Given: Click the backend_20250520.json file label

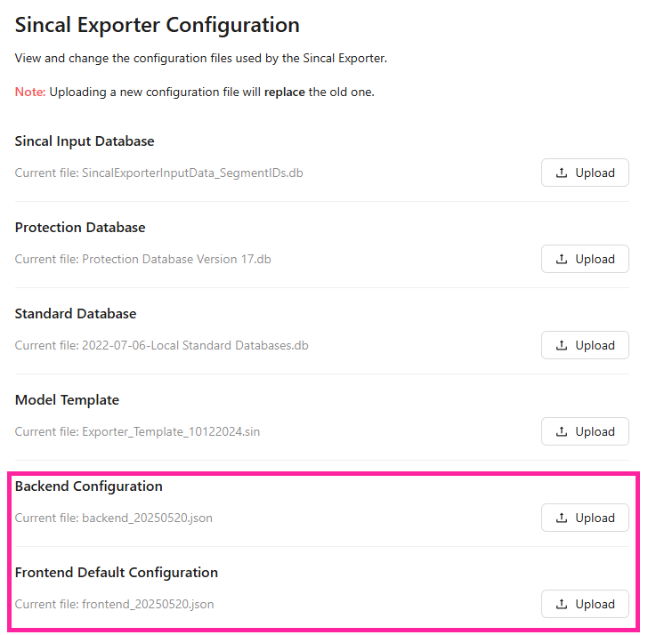Looking at the screenshot, I should (x=147, y=518).
